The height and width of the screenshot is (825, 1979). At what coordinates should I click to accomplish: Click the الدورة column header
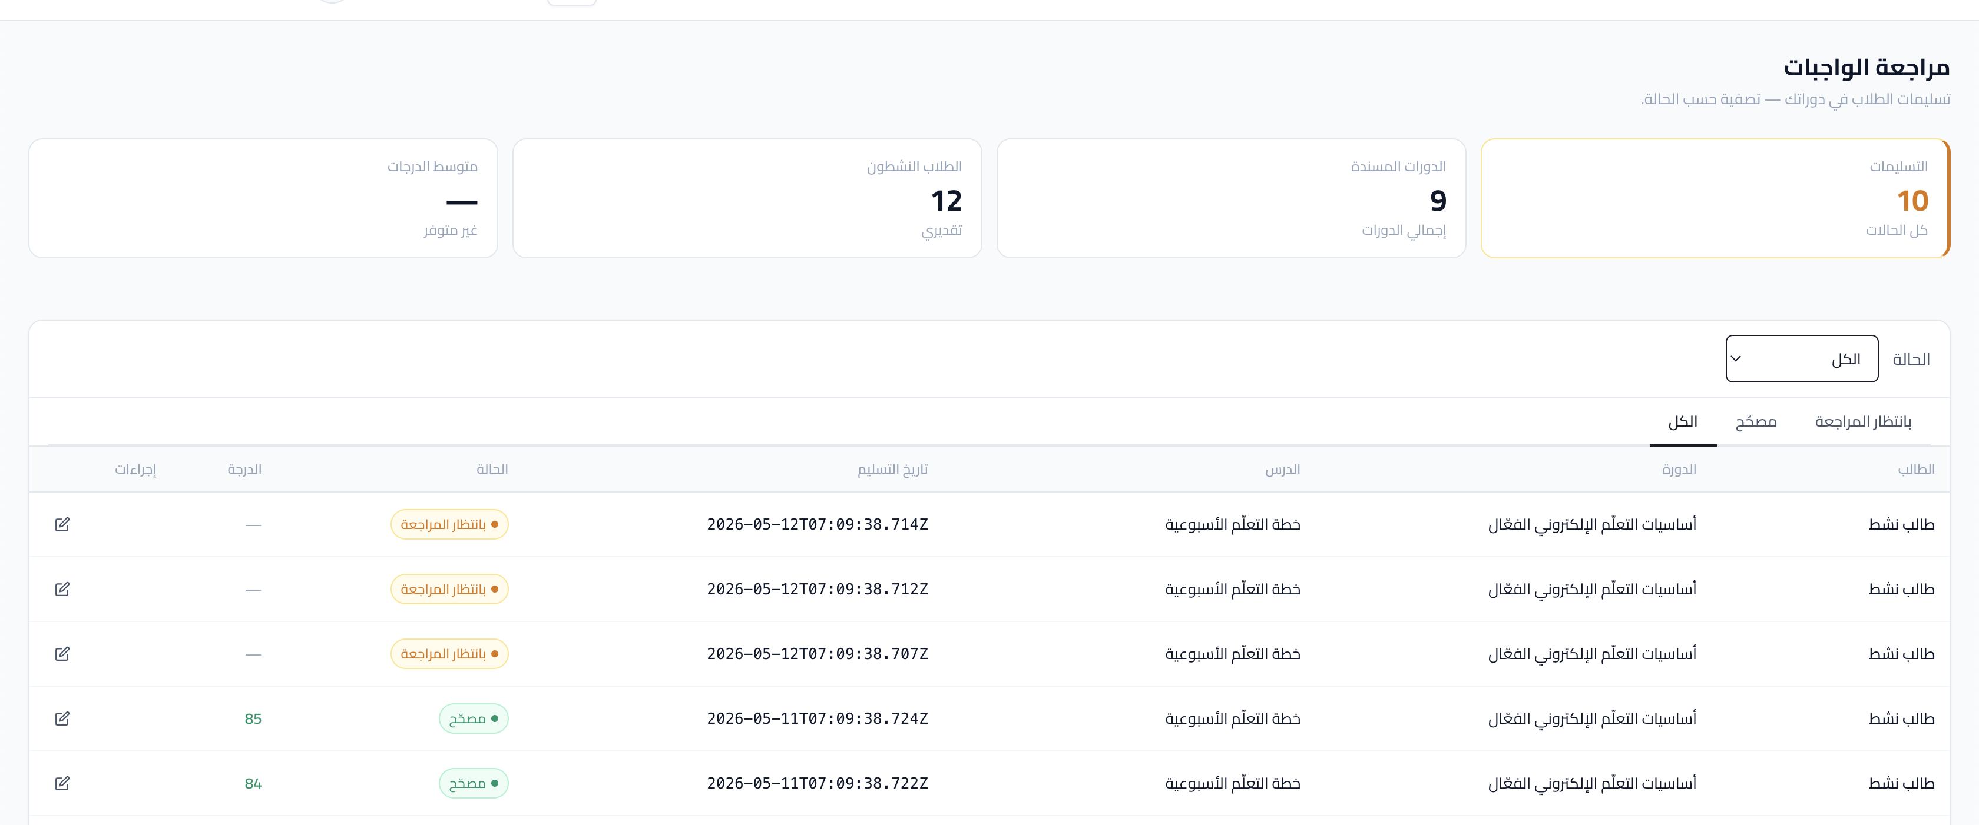[x=1679, y=469]
